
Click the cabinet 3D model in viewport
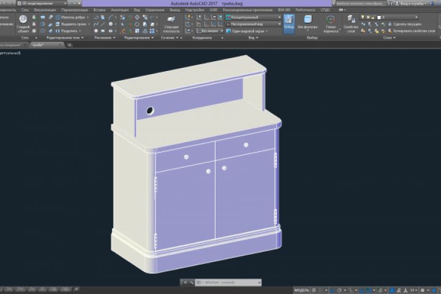(196, 165)
